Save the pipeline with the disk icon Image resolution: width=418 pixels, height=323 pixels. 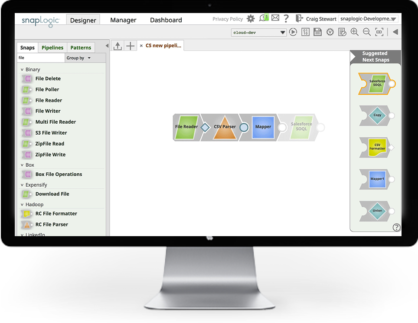pyautogui.click(x=317, y=32)
